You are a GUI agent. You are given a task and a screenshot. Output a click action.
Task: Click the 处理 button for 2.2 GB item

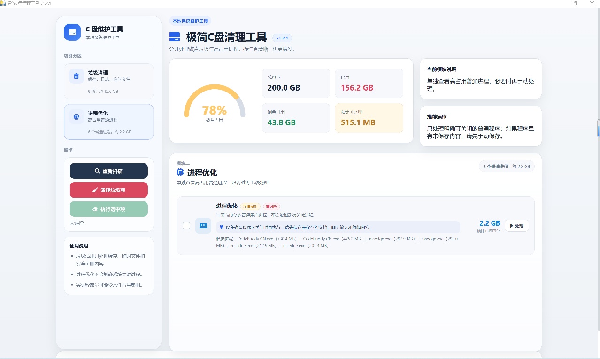516,226
